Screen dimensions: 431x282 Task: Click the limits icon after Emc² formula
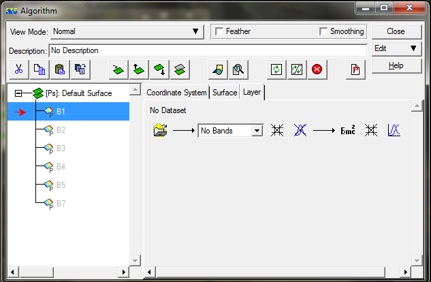tap(371, 130)
